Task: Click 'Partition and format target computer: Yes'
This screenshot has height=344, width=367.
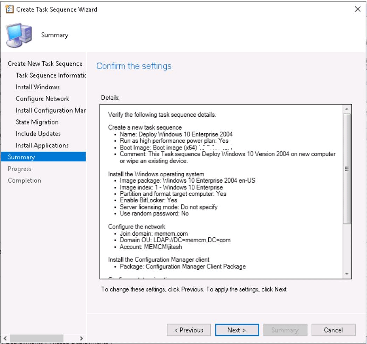Action: click(173, 194)
